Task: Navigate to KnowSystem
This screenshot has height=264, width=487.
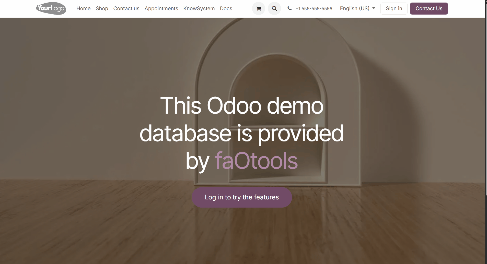Action: click(199, 8)
